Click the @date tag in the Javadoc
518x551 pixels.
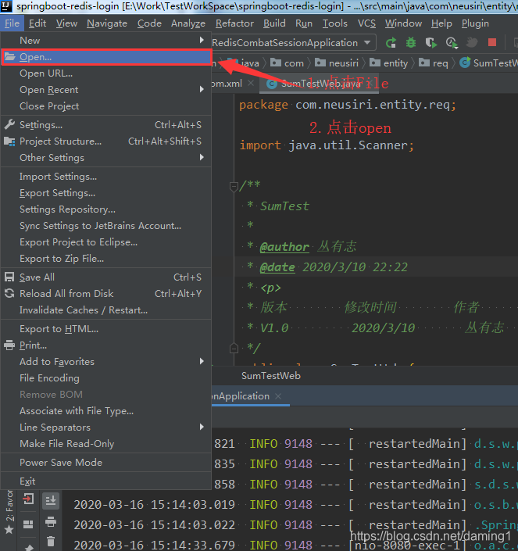coord(277,267)
